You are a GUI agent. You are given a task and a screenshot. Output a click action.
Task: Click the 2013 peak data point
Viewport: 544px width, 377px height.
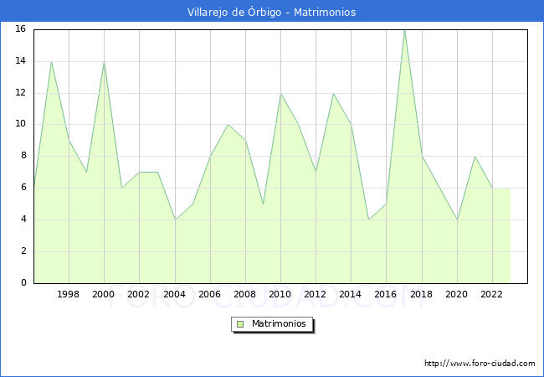tap(333, 93)
